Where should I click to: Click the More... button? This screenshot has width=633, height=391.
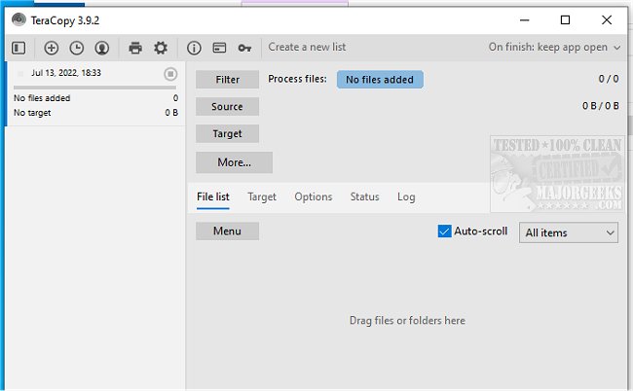pyautogui.click(x=234, y=162)
